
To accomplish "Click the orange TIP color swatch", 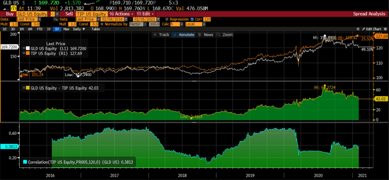I will pyautogui.click(x=28, y=53).
